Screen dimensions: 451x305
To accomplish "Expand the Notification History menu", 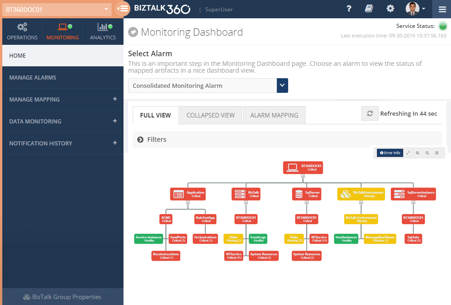I will tap(115, 143).
